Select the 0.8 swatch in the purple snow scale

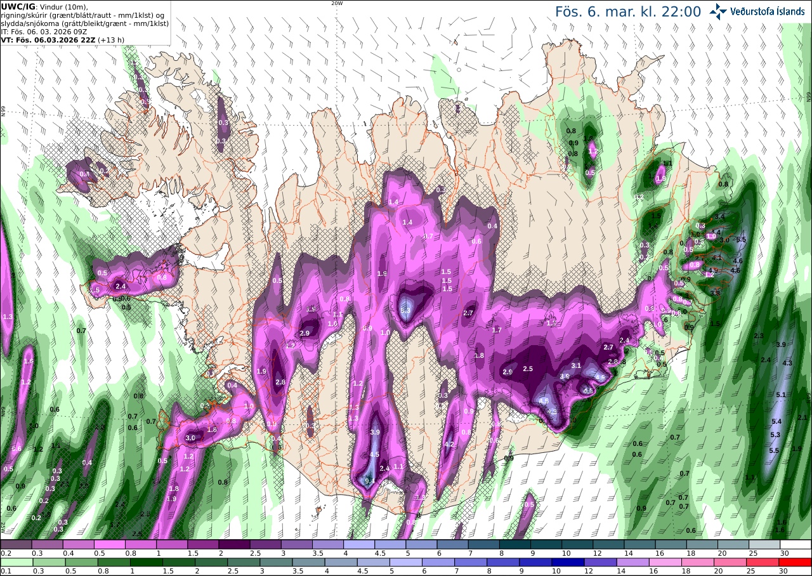pos(140,544)
